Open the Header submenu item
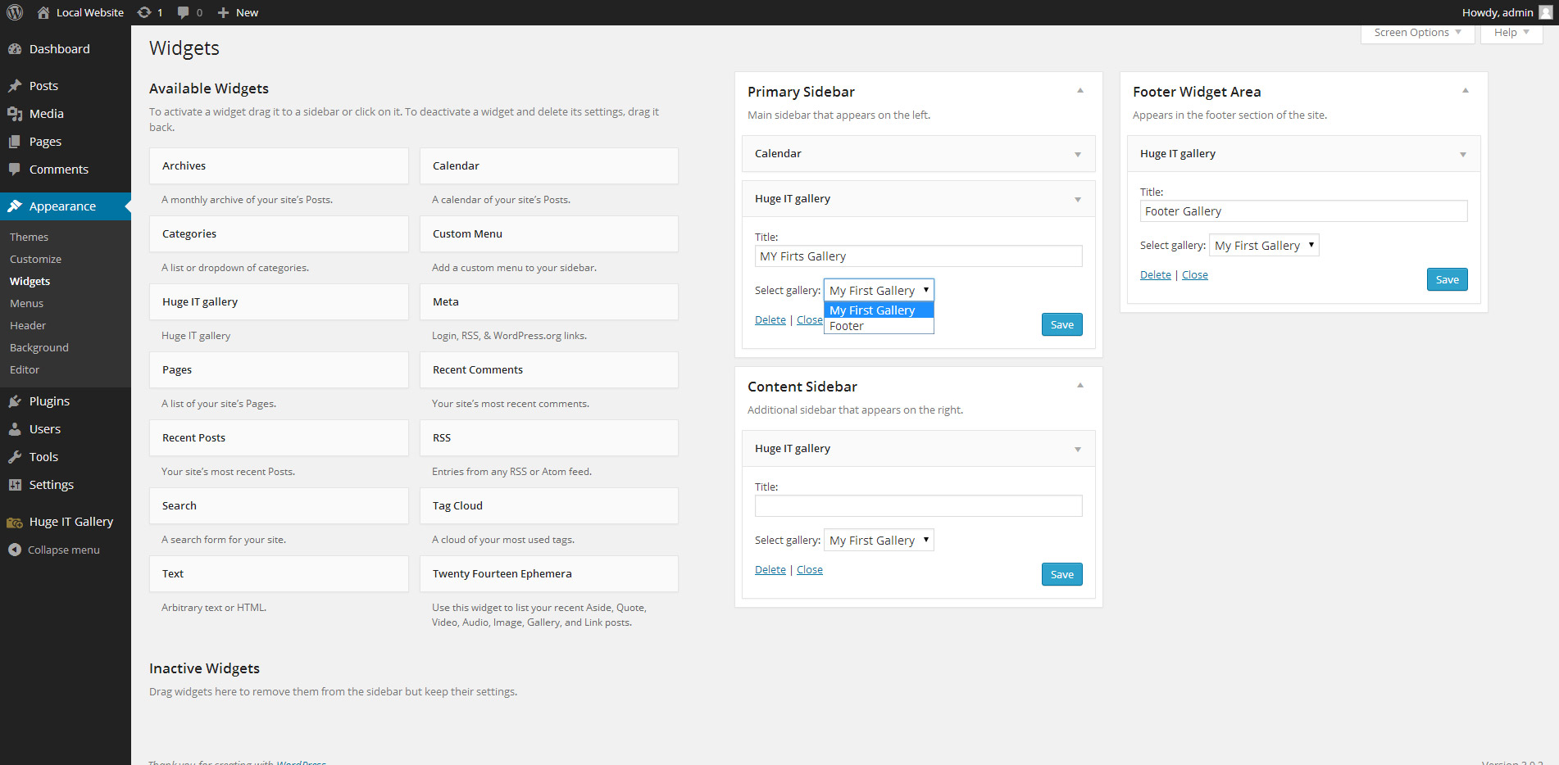 click(28, 325)
